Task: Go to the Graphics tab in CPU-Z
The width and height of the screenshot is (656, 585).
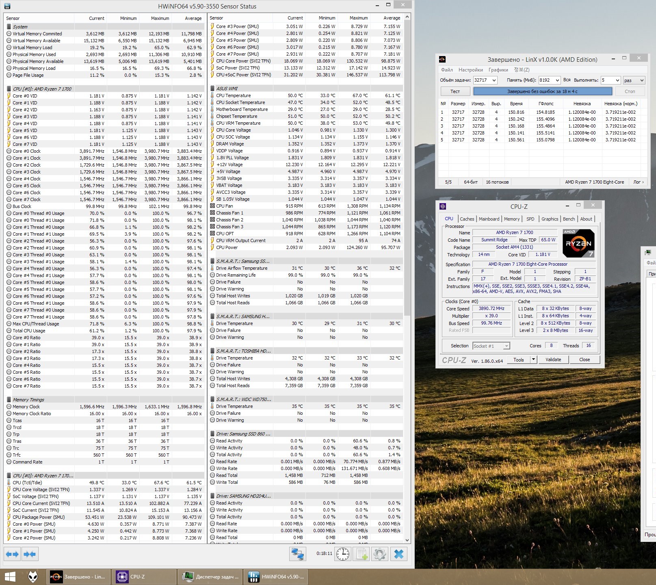Action: pyautogui.click(x=550, y=219)
